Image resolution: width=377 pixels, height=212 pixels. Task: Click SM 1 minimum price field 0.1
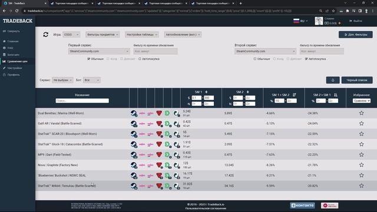click(x=196, y=98)
